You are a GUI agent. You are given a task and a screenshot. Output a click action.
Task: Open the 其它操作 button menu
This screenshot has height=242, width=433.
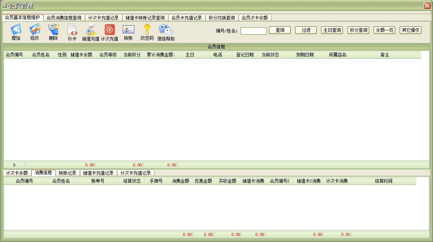pyautogui.click(x=410, y=30)
